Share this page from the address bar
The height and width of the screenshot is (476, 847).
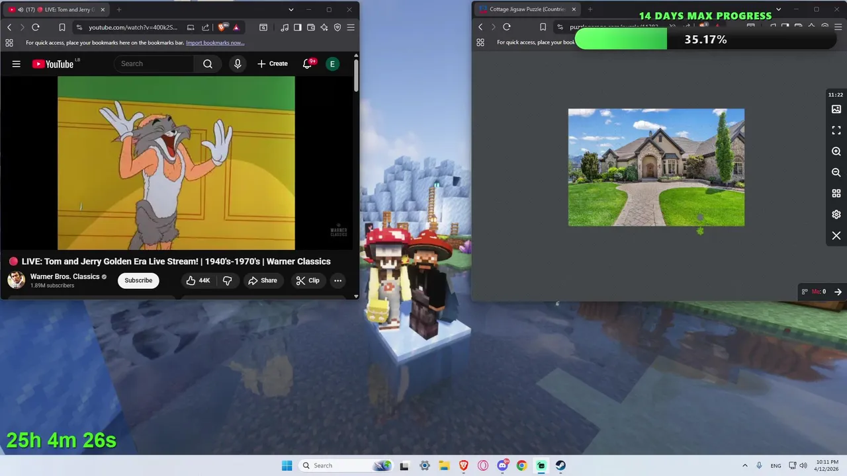click(x=205, y=27)
